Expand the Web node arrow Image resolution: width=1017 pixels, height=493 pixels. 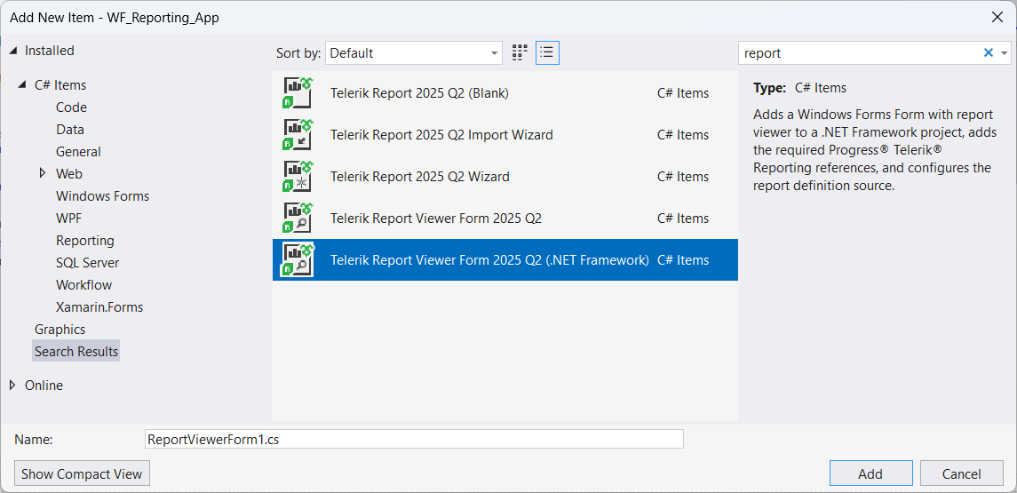tap(43, 173)
